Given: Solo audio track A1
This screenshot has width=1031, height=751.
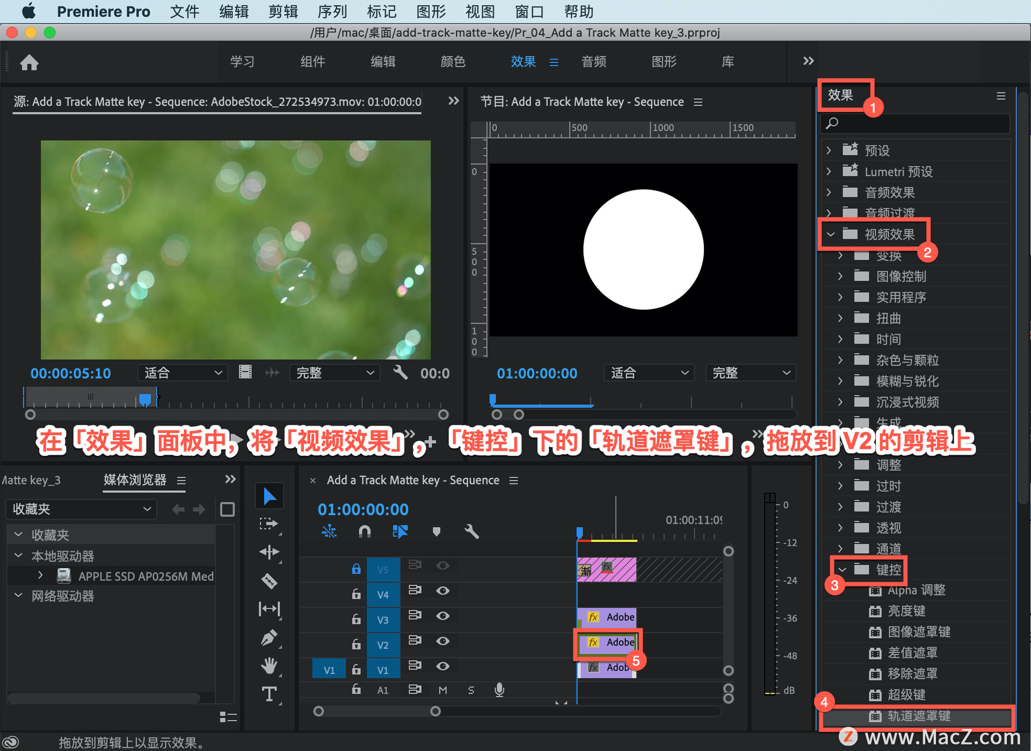Looking at the screenshot, I should click(x=471, y=690).
